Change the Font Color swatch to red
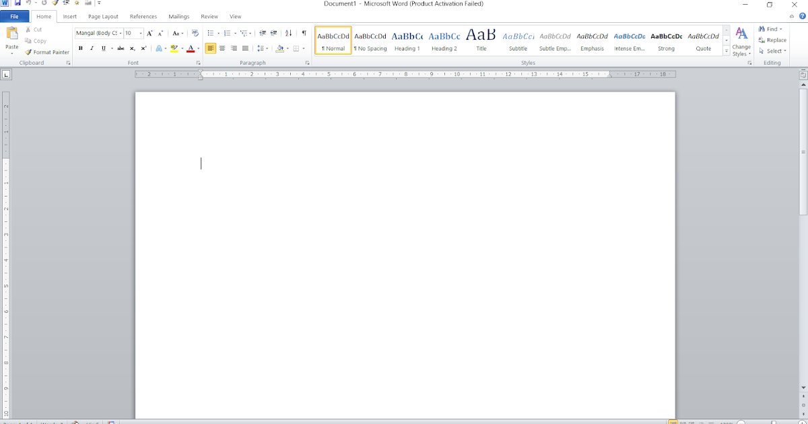 [191, 48]
